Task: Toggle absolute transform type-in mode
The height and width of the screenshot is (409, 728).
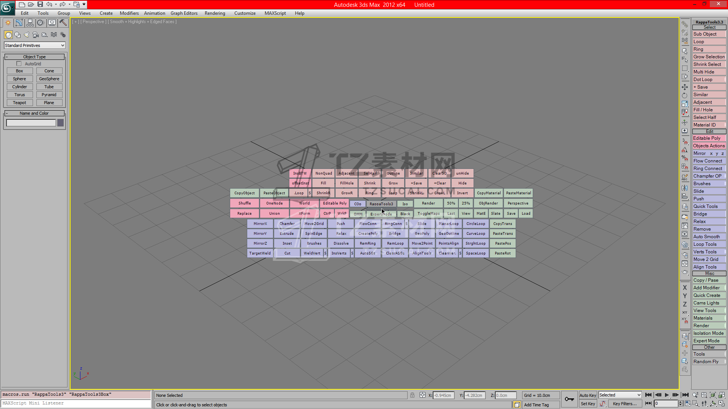Action: [422, 395]
